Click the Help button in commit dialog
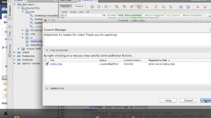This screenshot has width=211, height=118. (x=168, y=101)
